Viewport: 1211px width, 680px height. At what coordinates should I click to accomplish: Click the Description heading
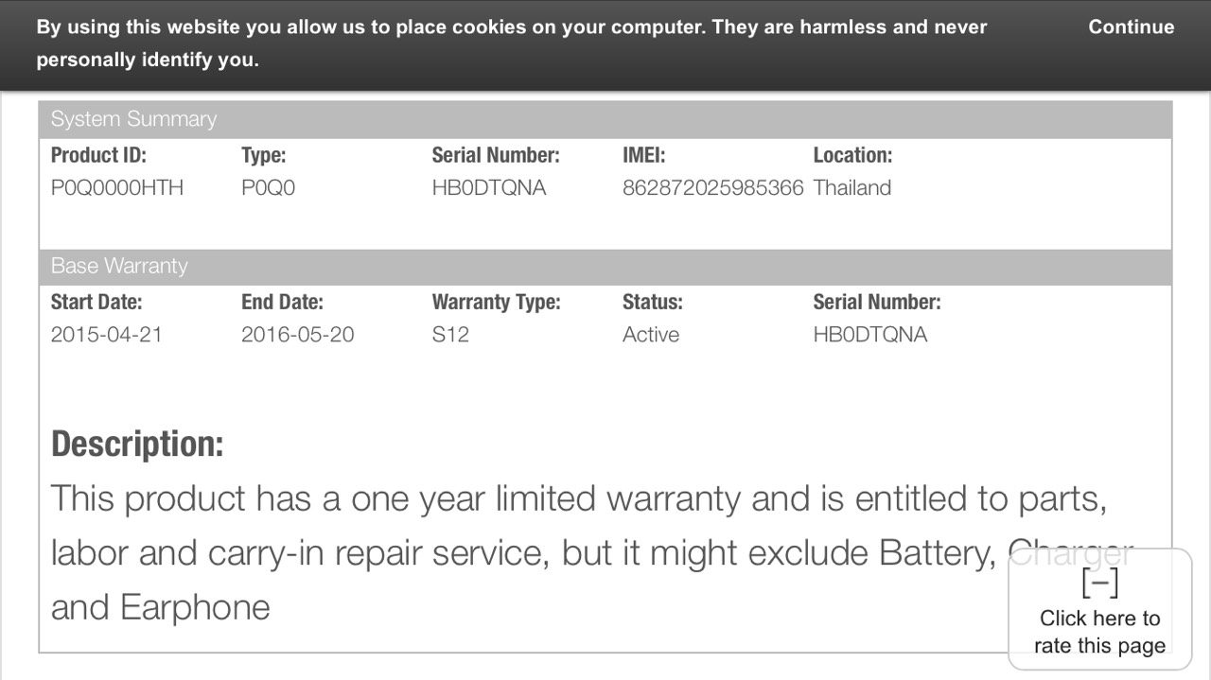pyautogui.click(x=137, y=444)
